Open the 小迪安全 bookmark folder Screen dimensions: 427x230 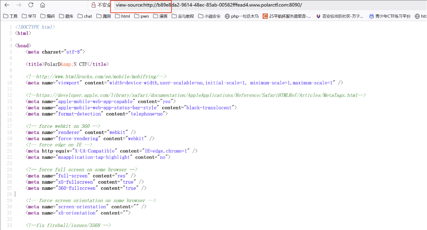coord(209,16)
